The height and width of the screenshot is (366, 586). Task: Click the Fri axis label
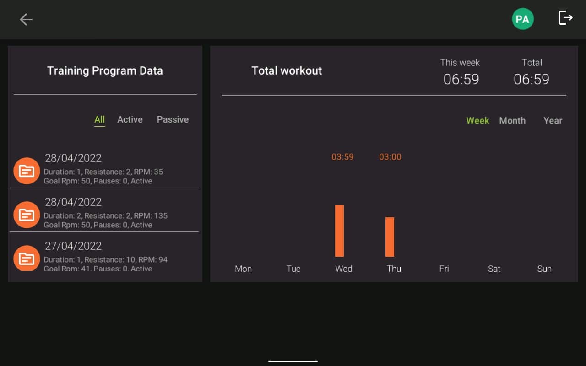coord(444,269)
